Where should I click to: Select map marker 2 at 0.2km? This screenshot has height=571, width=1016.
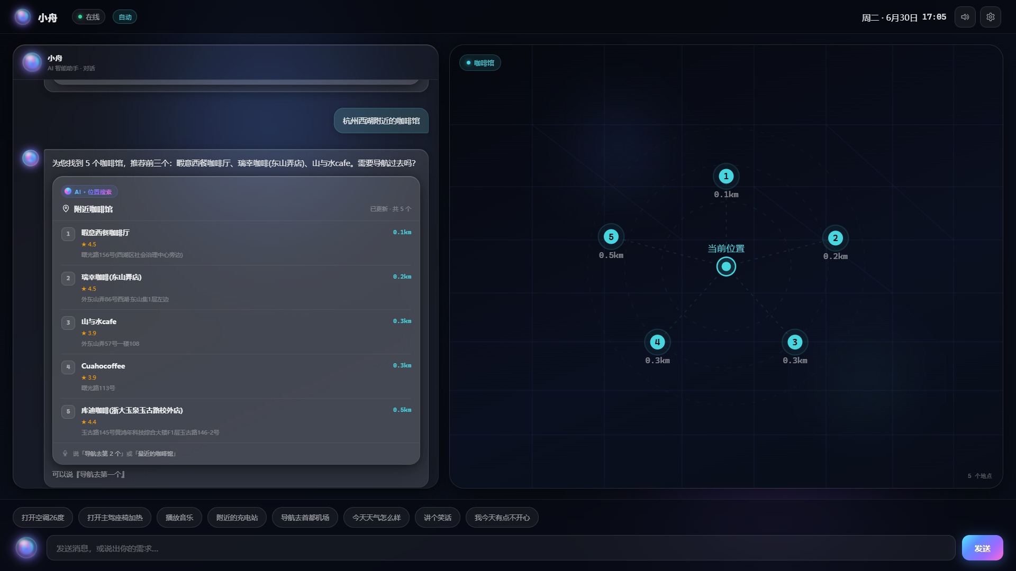(x=835, y=238)
